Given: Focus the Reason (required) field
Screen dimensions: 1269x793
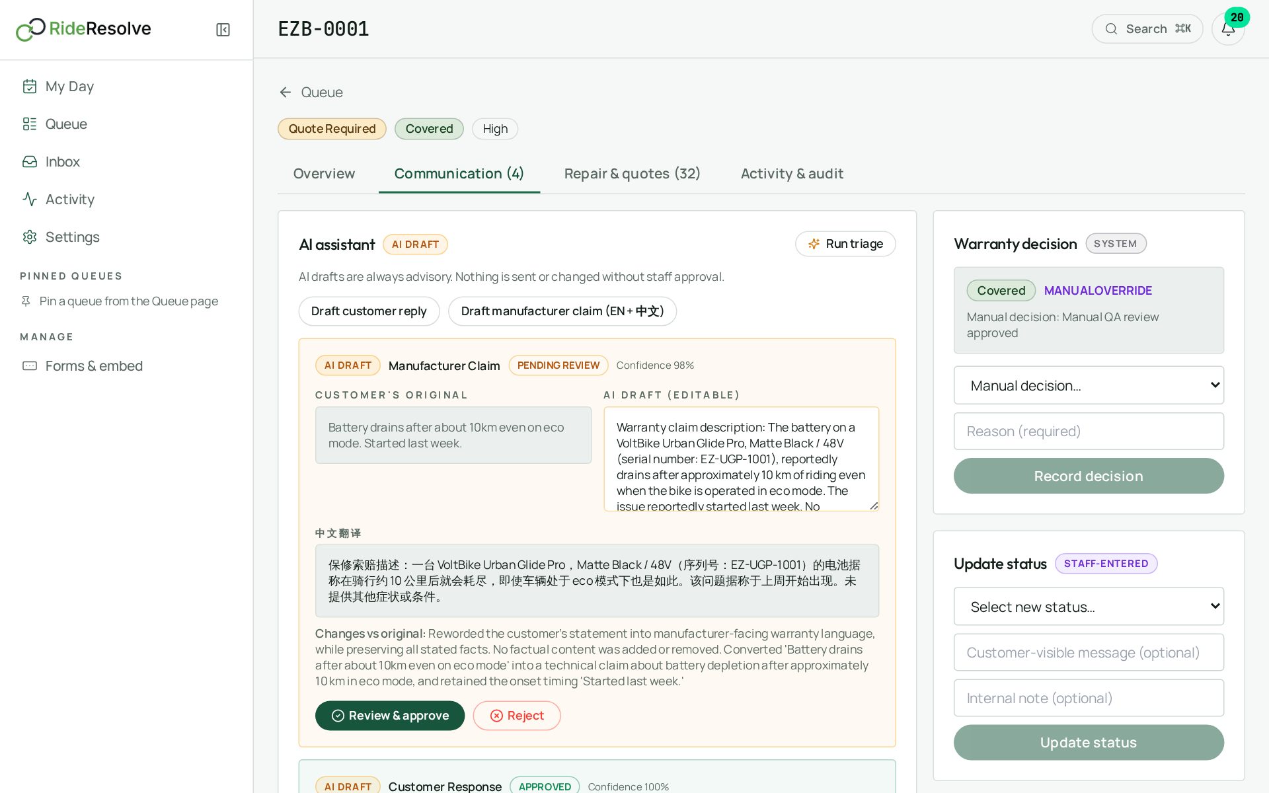Looking at the screenshot, I should click(x=1089, y=432).
